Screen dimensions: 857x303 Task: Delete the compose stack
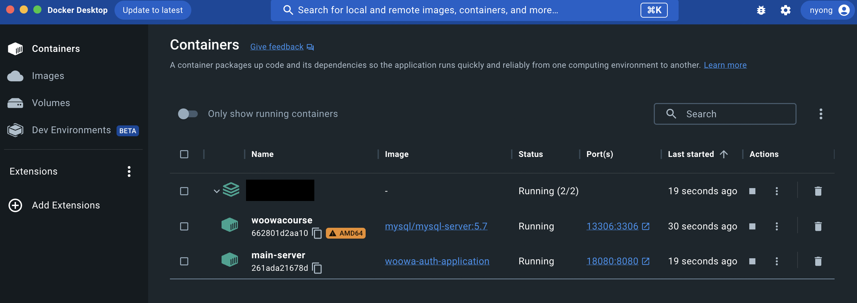point(818,191)
